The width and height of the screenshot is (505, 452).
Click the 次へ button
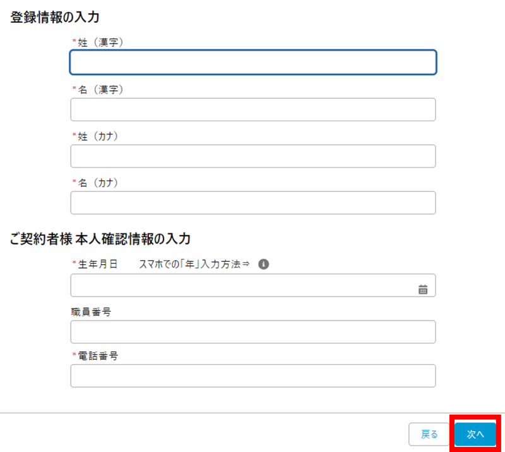point(475,434)
